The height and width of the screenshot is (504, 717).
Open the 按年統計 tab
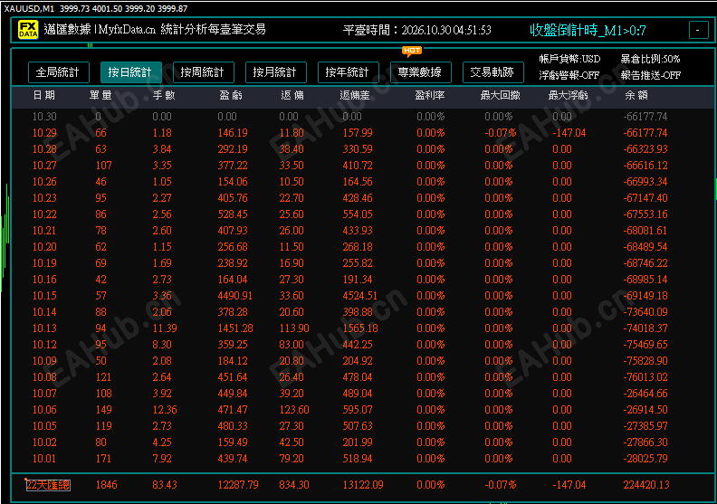tap(349, 72)
